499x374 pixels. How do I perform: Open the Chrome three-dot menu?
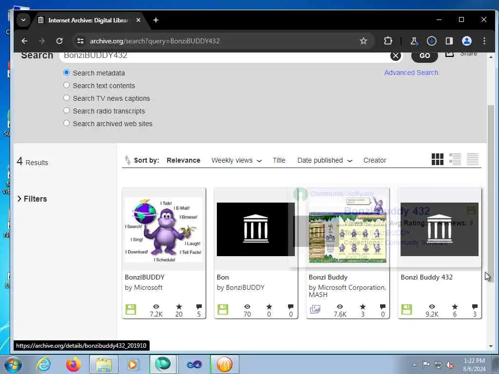pos(484,41)
